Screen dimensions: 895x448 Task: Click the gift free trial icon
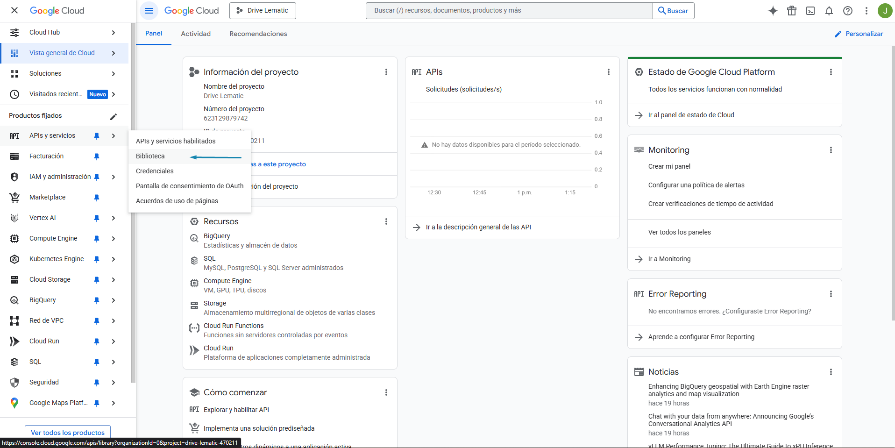[791, 11]
